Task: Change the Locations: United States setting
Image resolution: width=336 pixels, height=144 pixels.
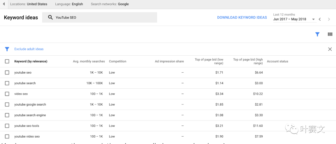Action: (x=29, y=4)
